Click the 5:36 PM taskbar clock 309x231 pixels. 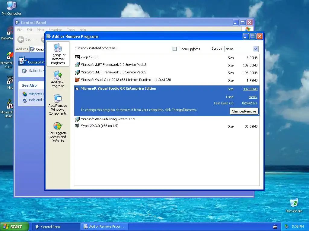tap(298, 227)
